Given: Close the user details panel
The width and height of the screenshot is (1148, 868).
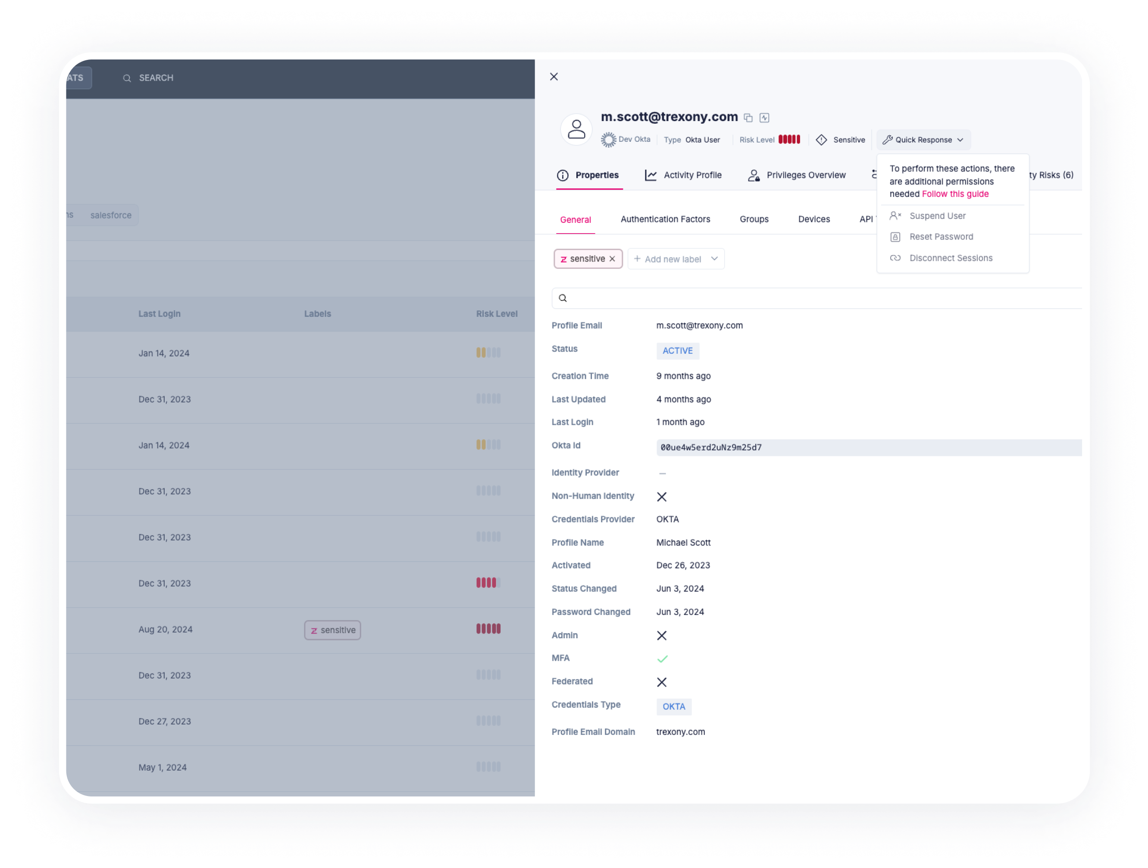Looking at the screenshot, I should [x=554, y=77].
